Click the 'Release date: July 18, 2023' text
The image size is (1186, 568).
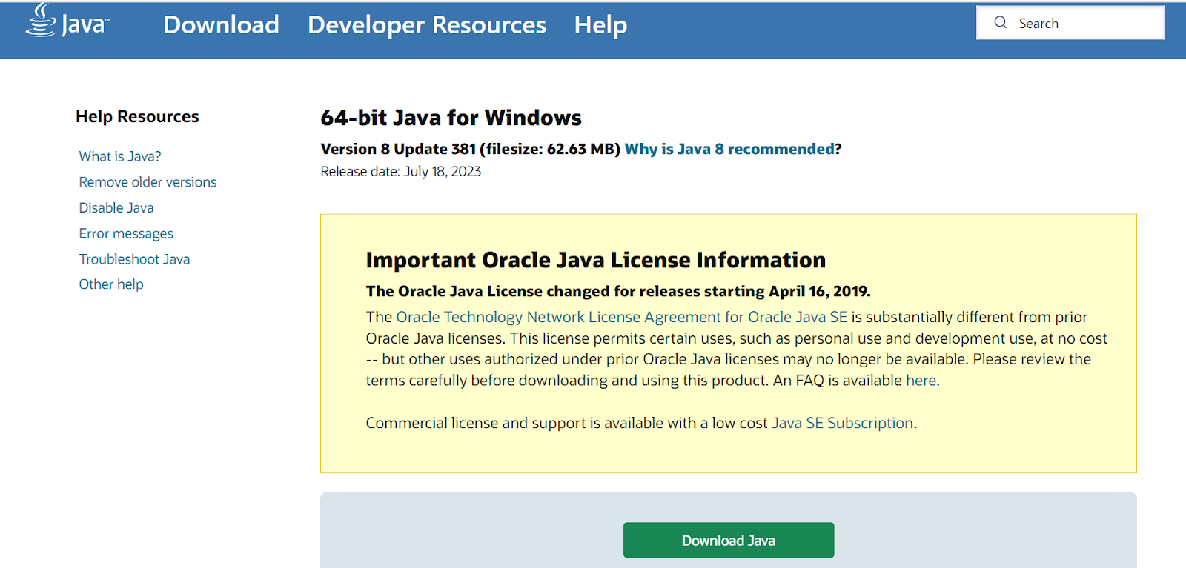pos(401,172)
